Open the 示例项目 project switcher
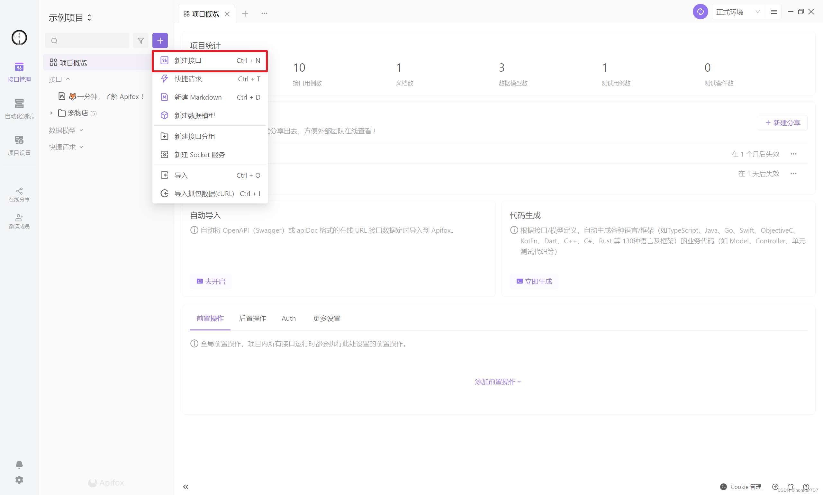Image resolution: width=823 pixels, height=495 pixels. click(70, 17)
